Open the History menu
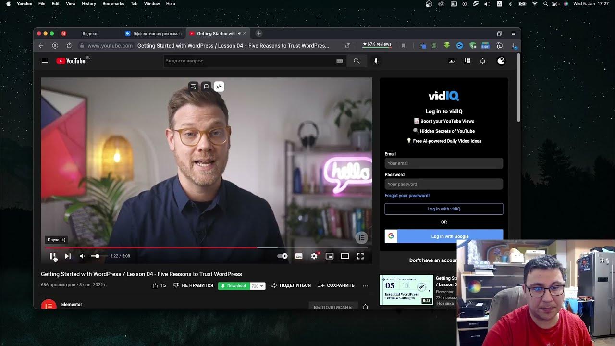Image resolution: width=615 pixels, height=346 pixels. click(x=89, y=4)
